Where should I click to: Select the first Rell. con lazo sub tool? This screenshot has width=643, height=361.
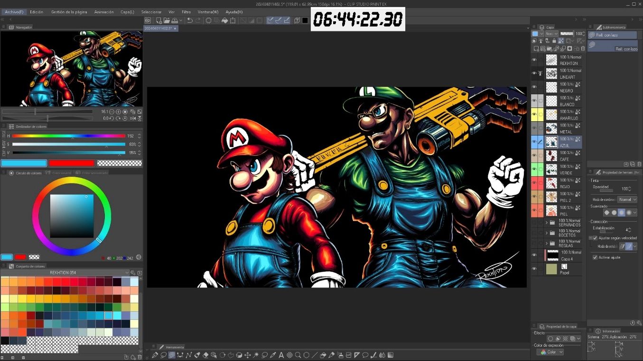pos(613,35)
